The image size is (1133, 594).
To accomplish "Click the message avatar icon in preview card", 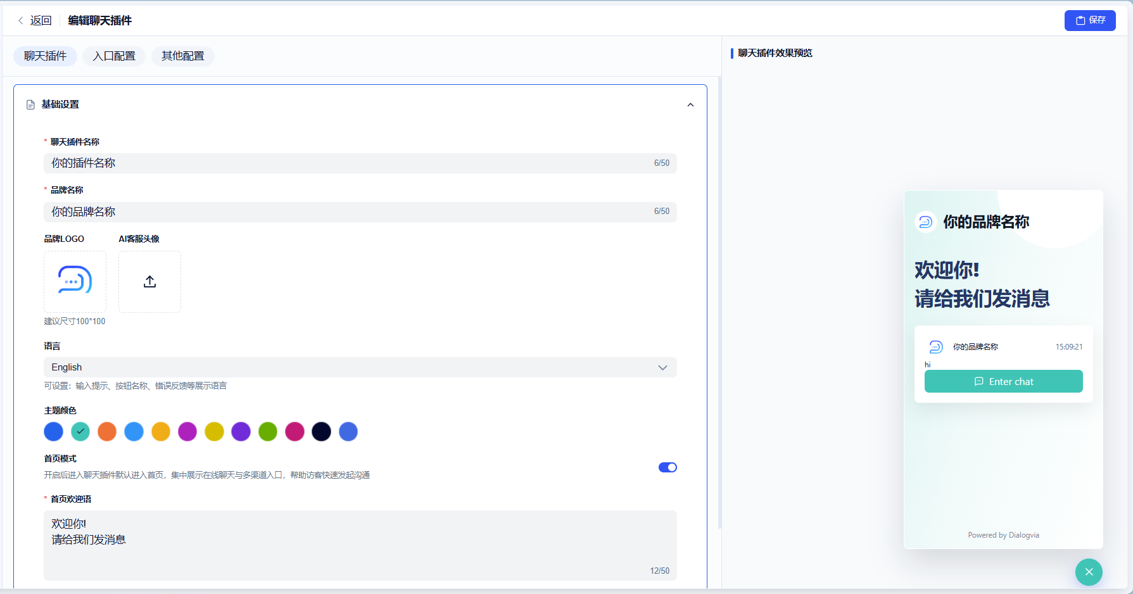I will pos(936,346).
